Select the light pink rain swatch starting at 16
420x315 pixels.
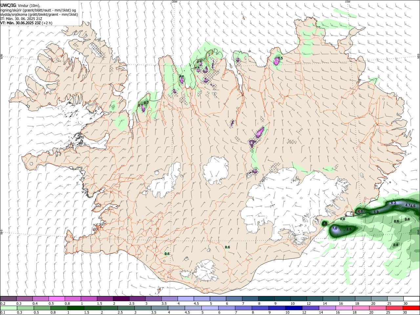344,308
